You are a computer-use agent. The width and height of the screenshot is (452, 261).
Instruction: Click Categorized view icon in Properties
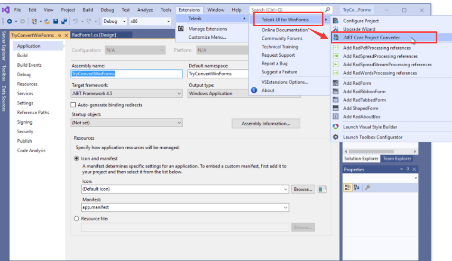(348, 187)
